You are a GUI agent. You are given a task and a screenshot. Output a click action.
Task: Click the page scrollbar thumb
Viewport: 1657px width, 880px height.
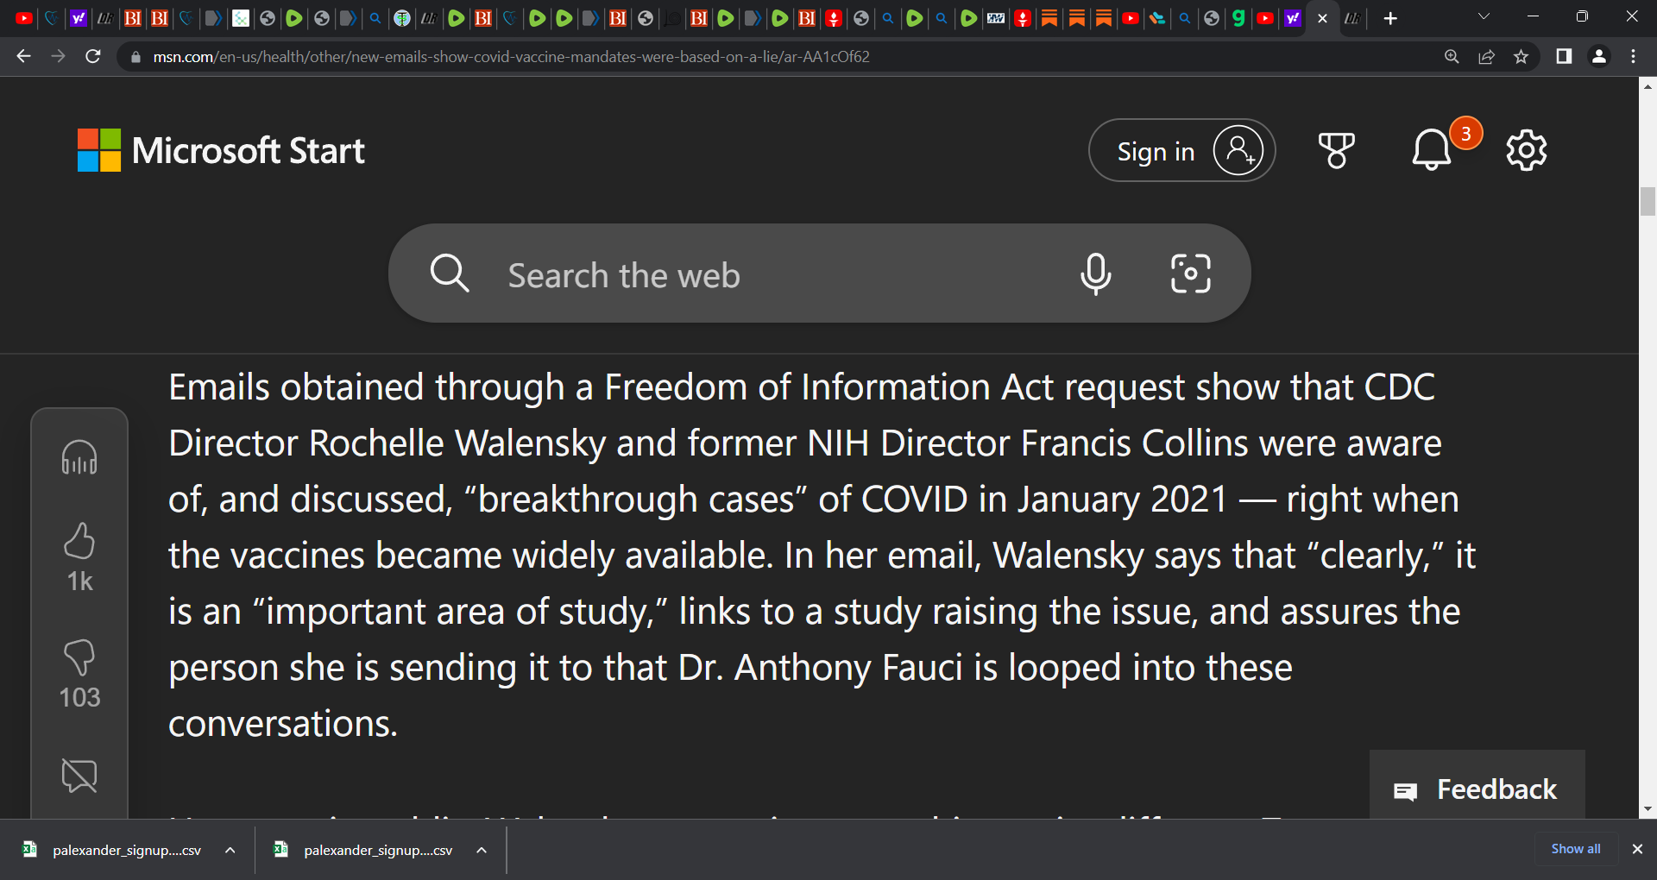(1648, 201)
